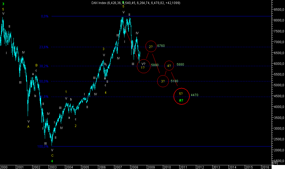The width and height of the screenshot is (285, 169).
Task: Click the 2500,0 price axis label
Action: click(x=279, y=139)
